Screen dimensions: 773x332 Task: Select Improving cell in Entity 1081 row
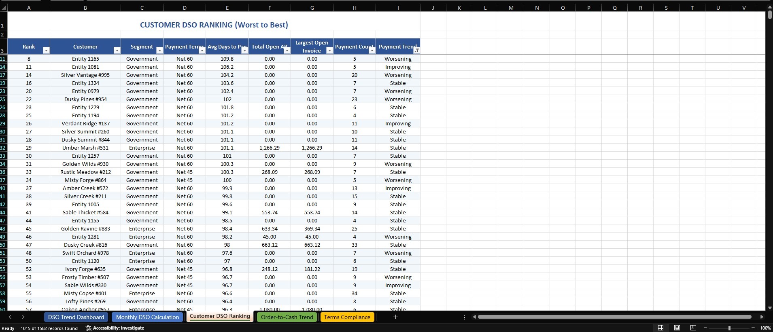[398, 67]
